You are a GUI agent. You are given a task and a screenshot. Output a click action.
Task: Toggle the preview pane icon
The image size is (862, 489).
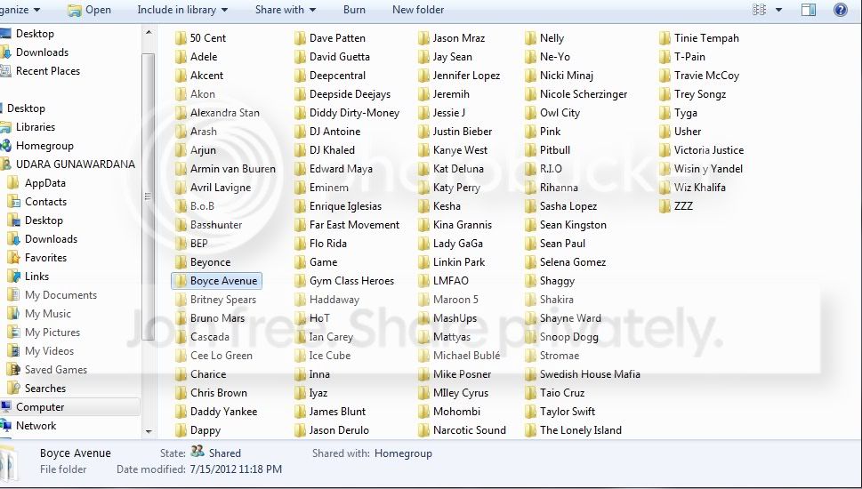[x=808, y=10]
